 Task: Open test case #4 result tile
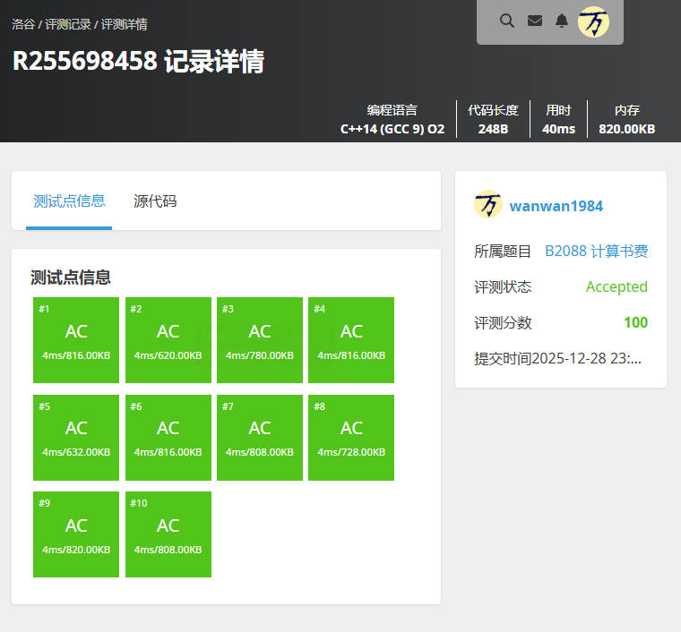(351, 340)
